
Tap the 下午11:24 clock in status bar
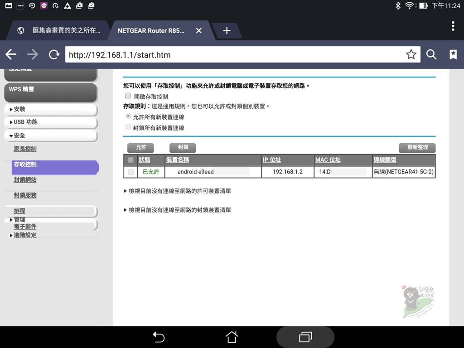pyautogui.click(x=446, y=5)
